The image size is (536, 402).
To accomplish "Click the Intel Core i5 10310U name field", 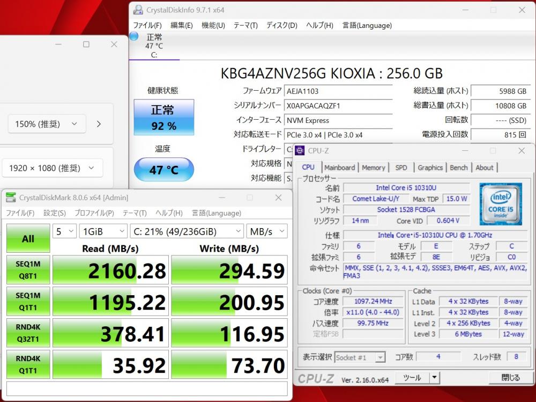I will [x=406, y=188].
